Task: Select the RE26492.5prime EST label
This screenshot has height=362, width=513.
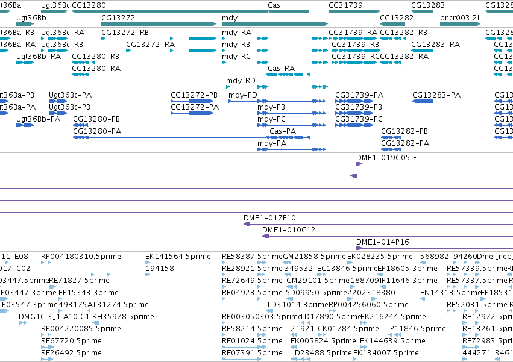Action: pyautogui.click(x=71, y=353)
